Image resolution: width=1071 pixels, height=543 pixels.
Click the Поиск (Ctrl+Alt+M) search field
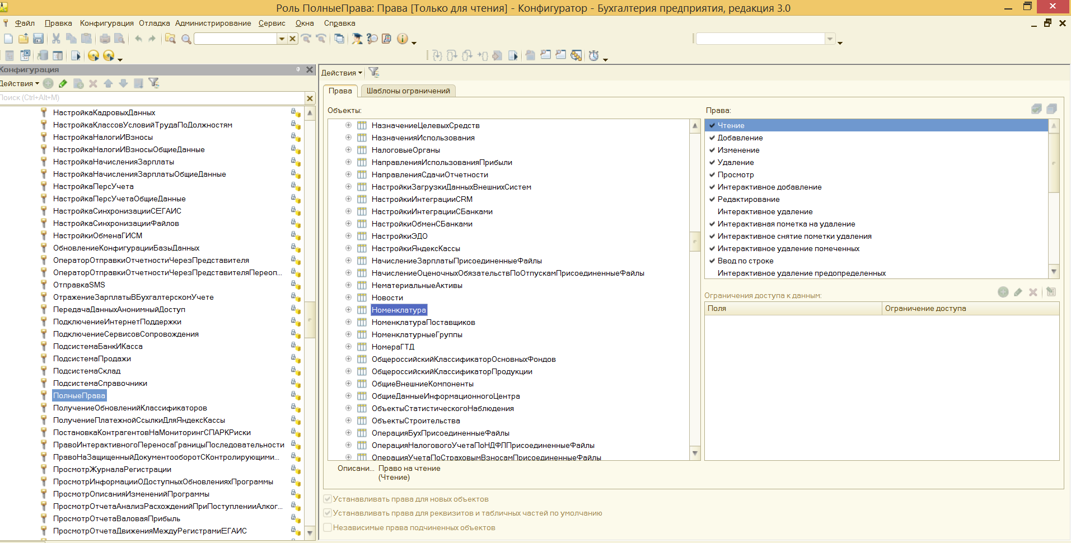(x=151, y=98)
